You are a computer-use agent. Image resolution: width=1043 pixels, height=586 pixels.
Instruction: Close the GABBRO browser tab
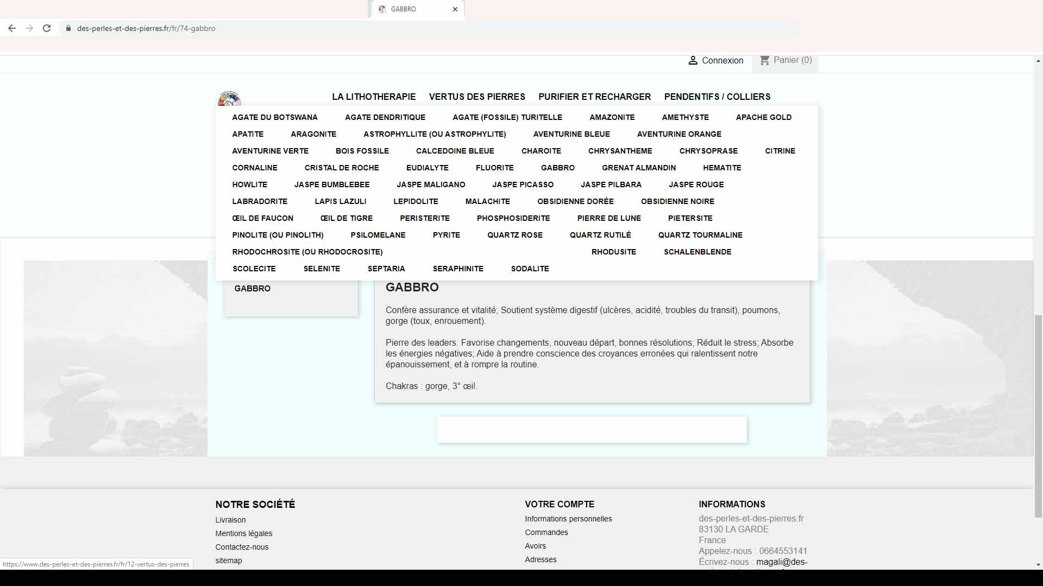[x=455, y=9]
